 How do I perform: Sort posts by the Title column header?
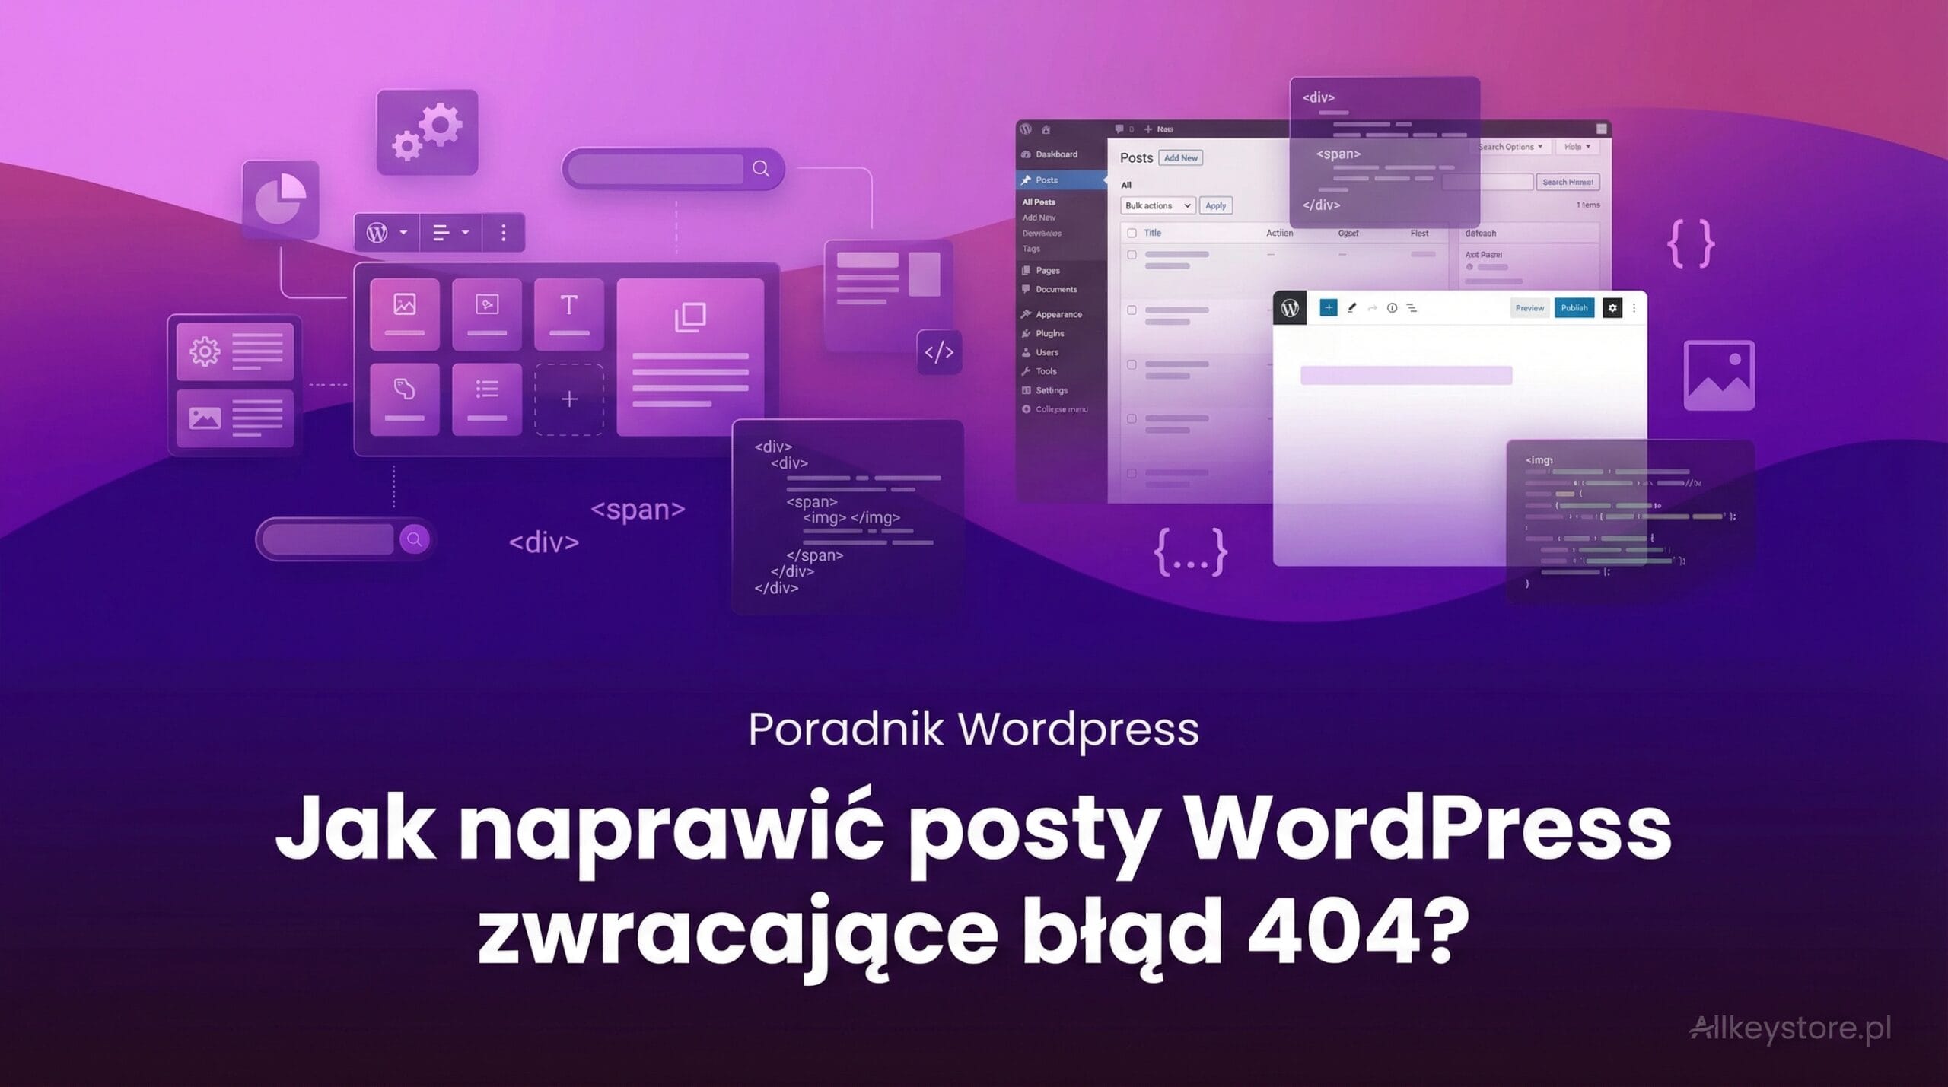[x=1152, y=233]
